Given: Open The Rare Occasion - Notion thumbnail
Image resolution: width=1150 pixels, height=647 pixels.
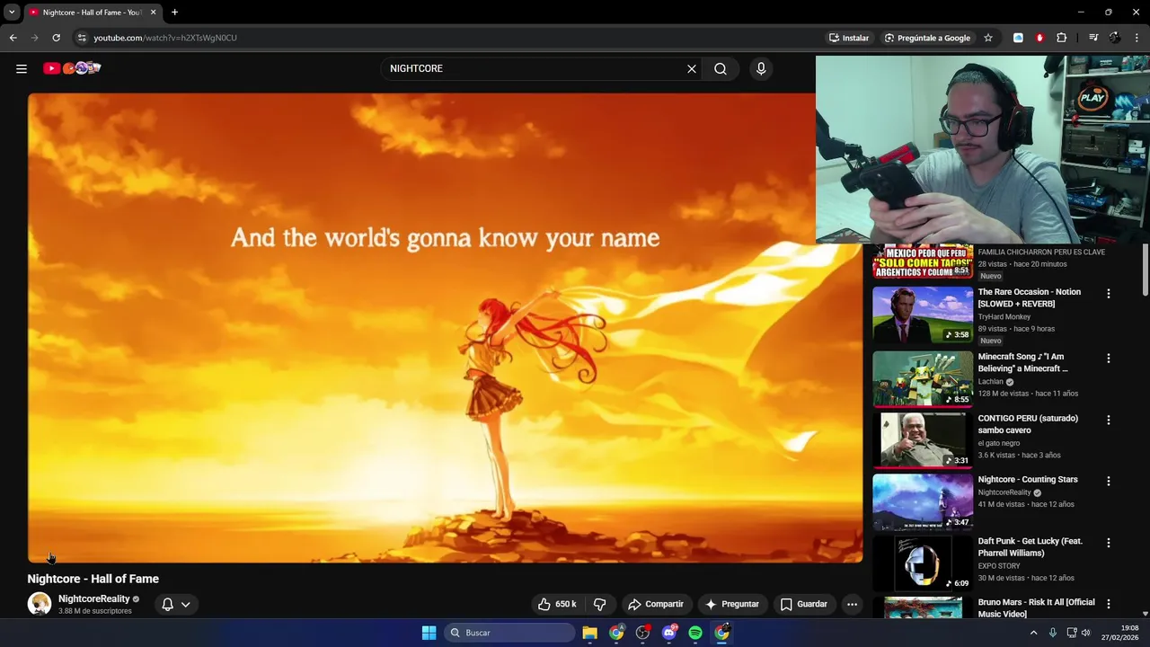Looking at the screenshot, I should click(x=923, y=315).
